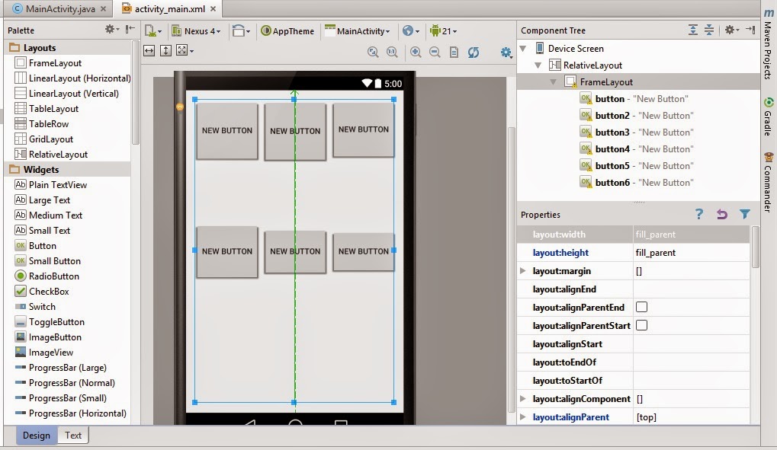Switch to the Text editor tab
Viewport: 777px width, 450px height.
pyautogui.click(x=72, y=435)
